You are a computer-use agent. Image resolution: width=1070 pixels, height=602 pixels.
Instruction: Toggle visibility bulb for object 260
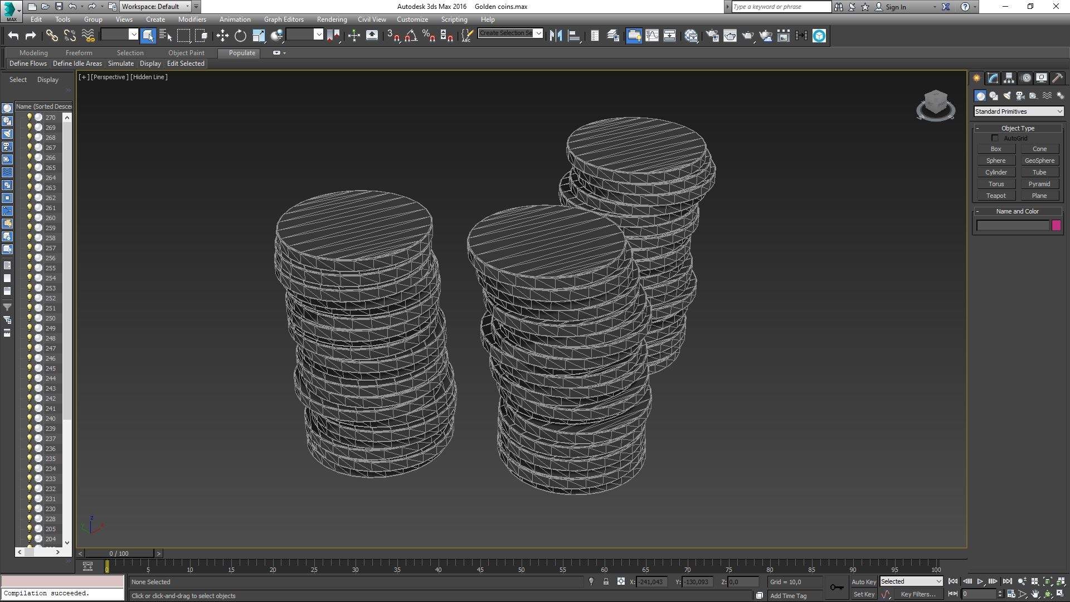coord(29,218)
